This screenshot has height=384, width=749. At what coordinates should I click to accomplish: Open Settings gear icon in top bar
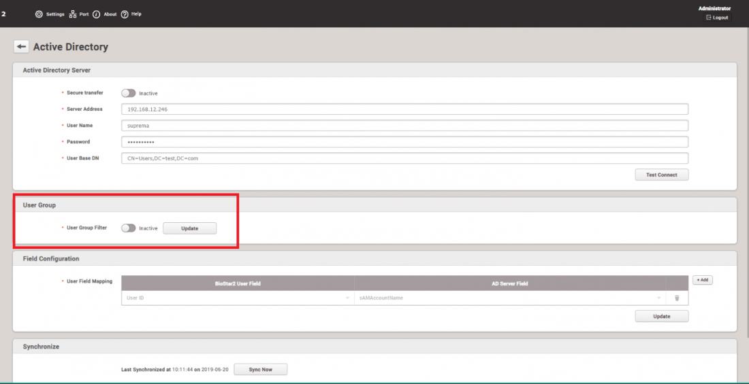39,14
